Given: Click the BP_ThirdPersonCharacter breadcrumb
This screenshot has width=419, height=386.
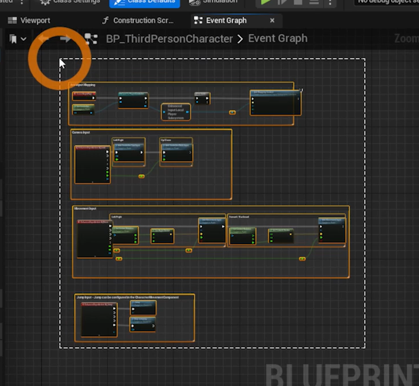Looking at the screenshot, I should pos(170,39).
